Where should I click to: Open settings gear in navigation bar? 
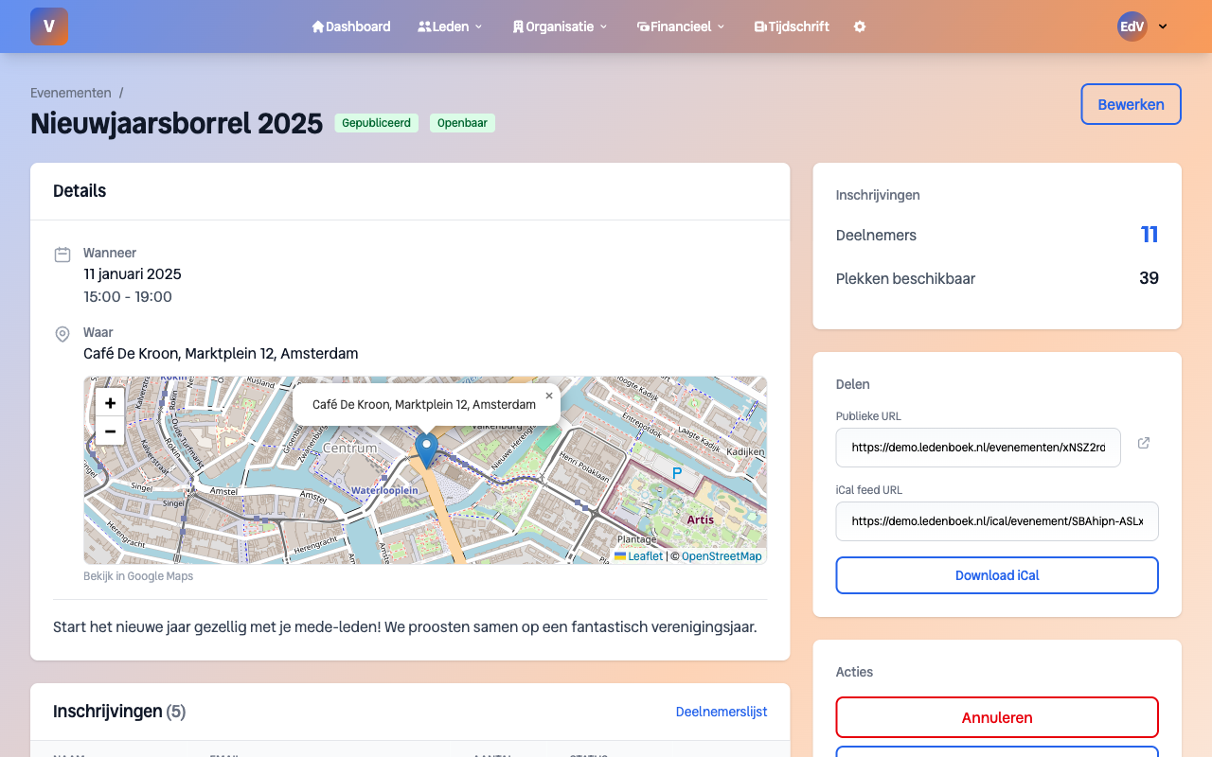pos(860,26)
